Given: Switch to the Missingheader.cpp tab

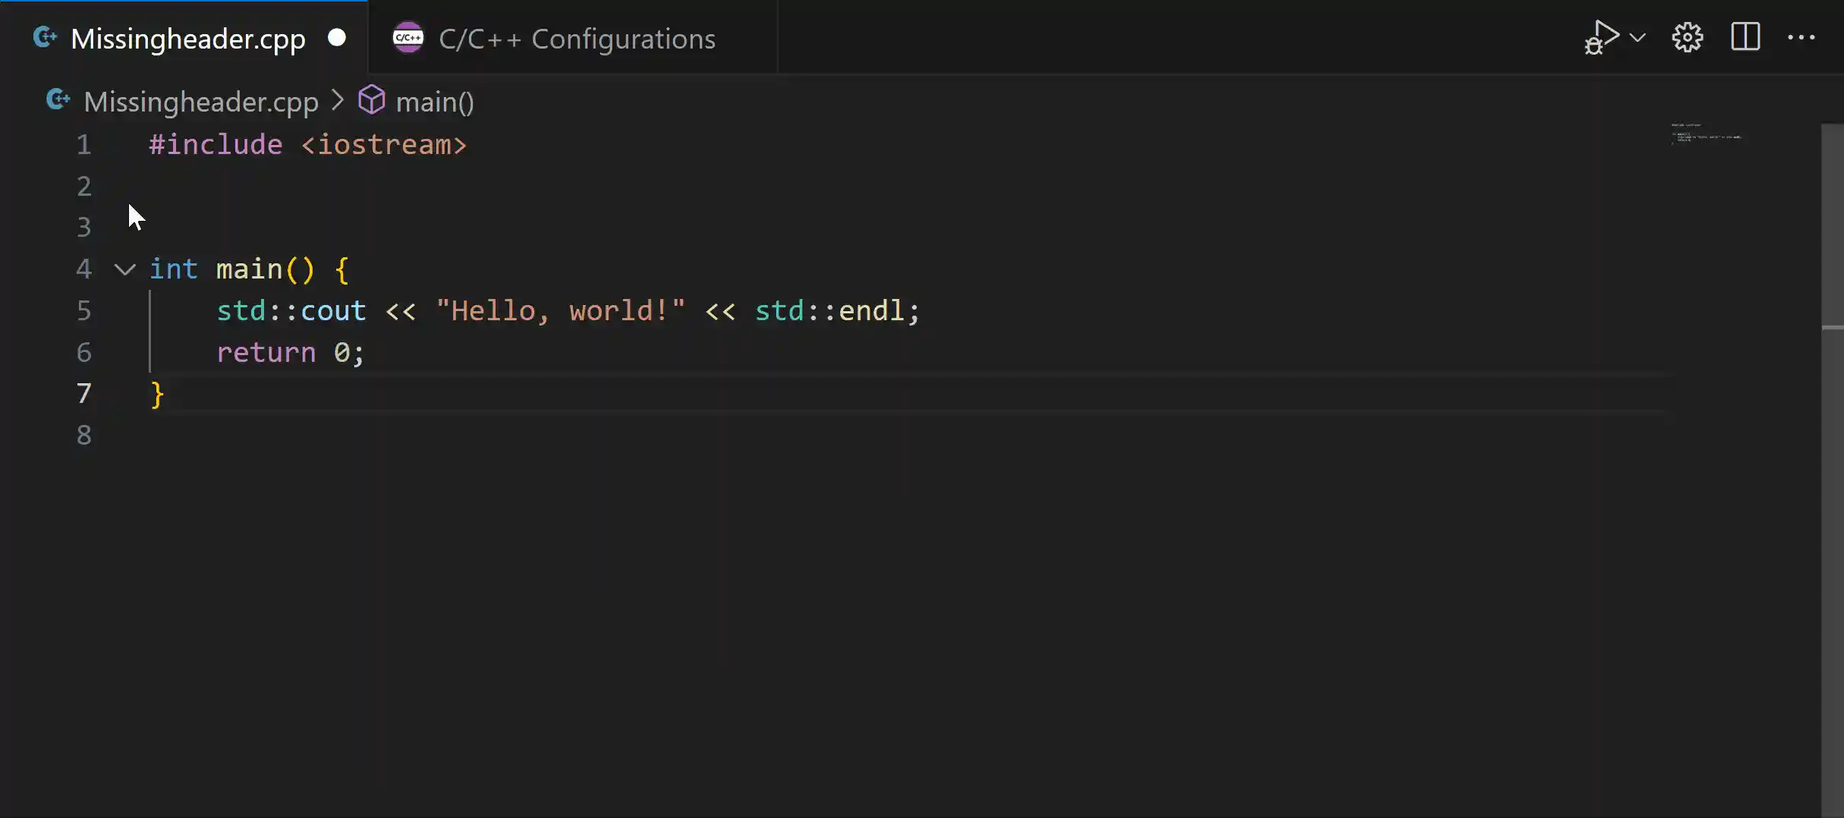Looking at the screenshot, I should pos(187,38).
